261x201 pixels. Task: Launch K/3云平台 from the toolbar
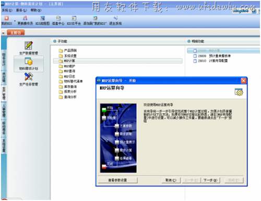[x=74, y=20]
